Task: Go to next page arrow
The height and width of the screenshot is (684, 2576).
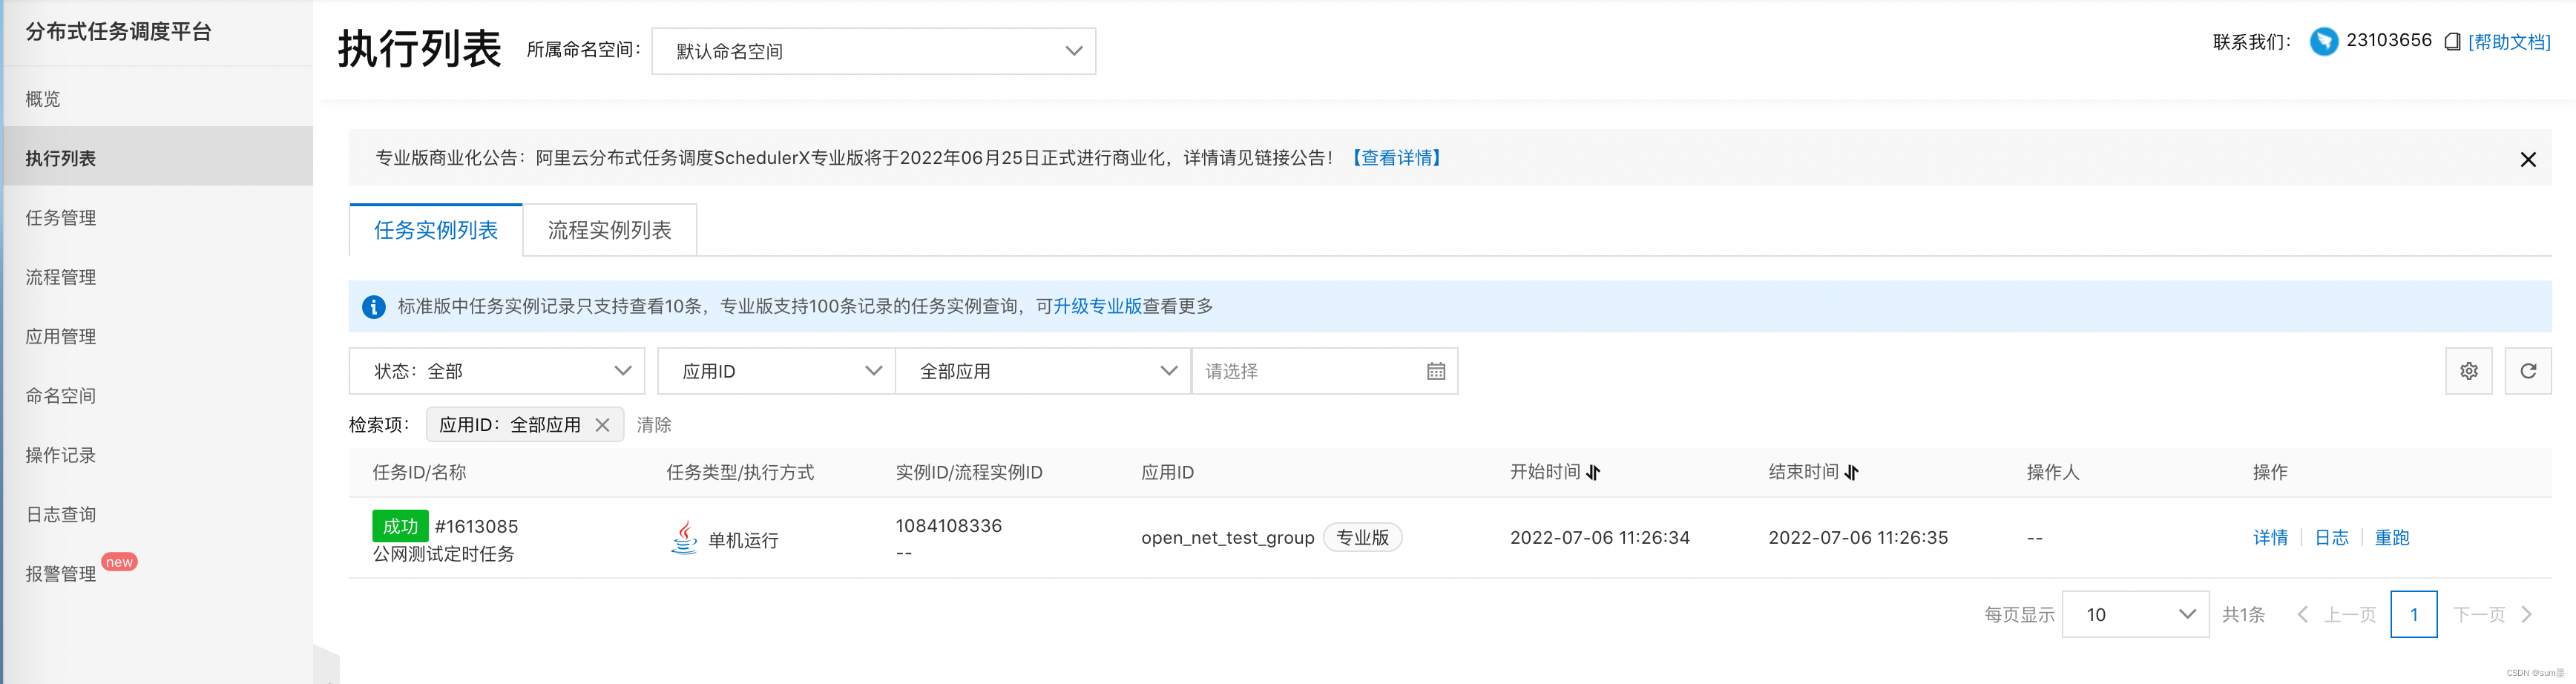Action: coord(2526,614)
